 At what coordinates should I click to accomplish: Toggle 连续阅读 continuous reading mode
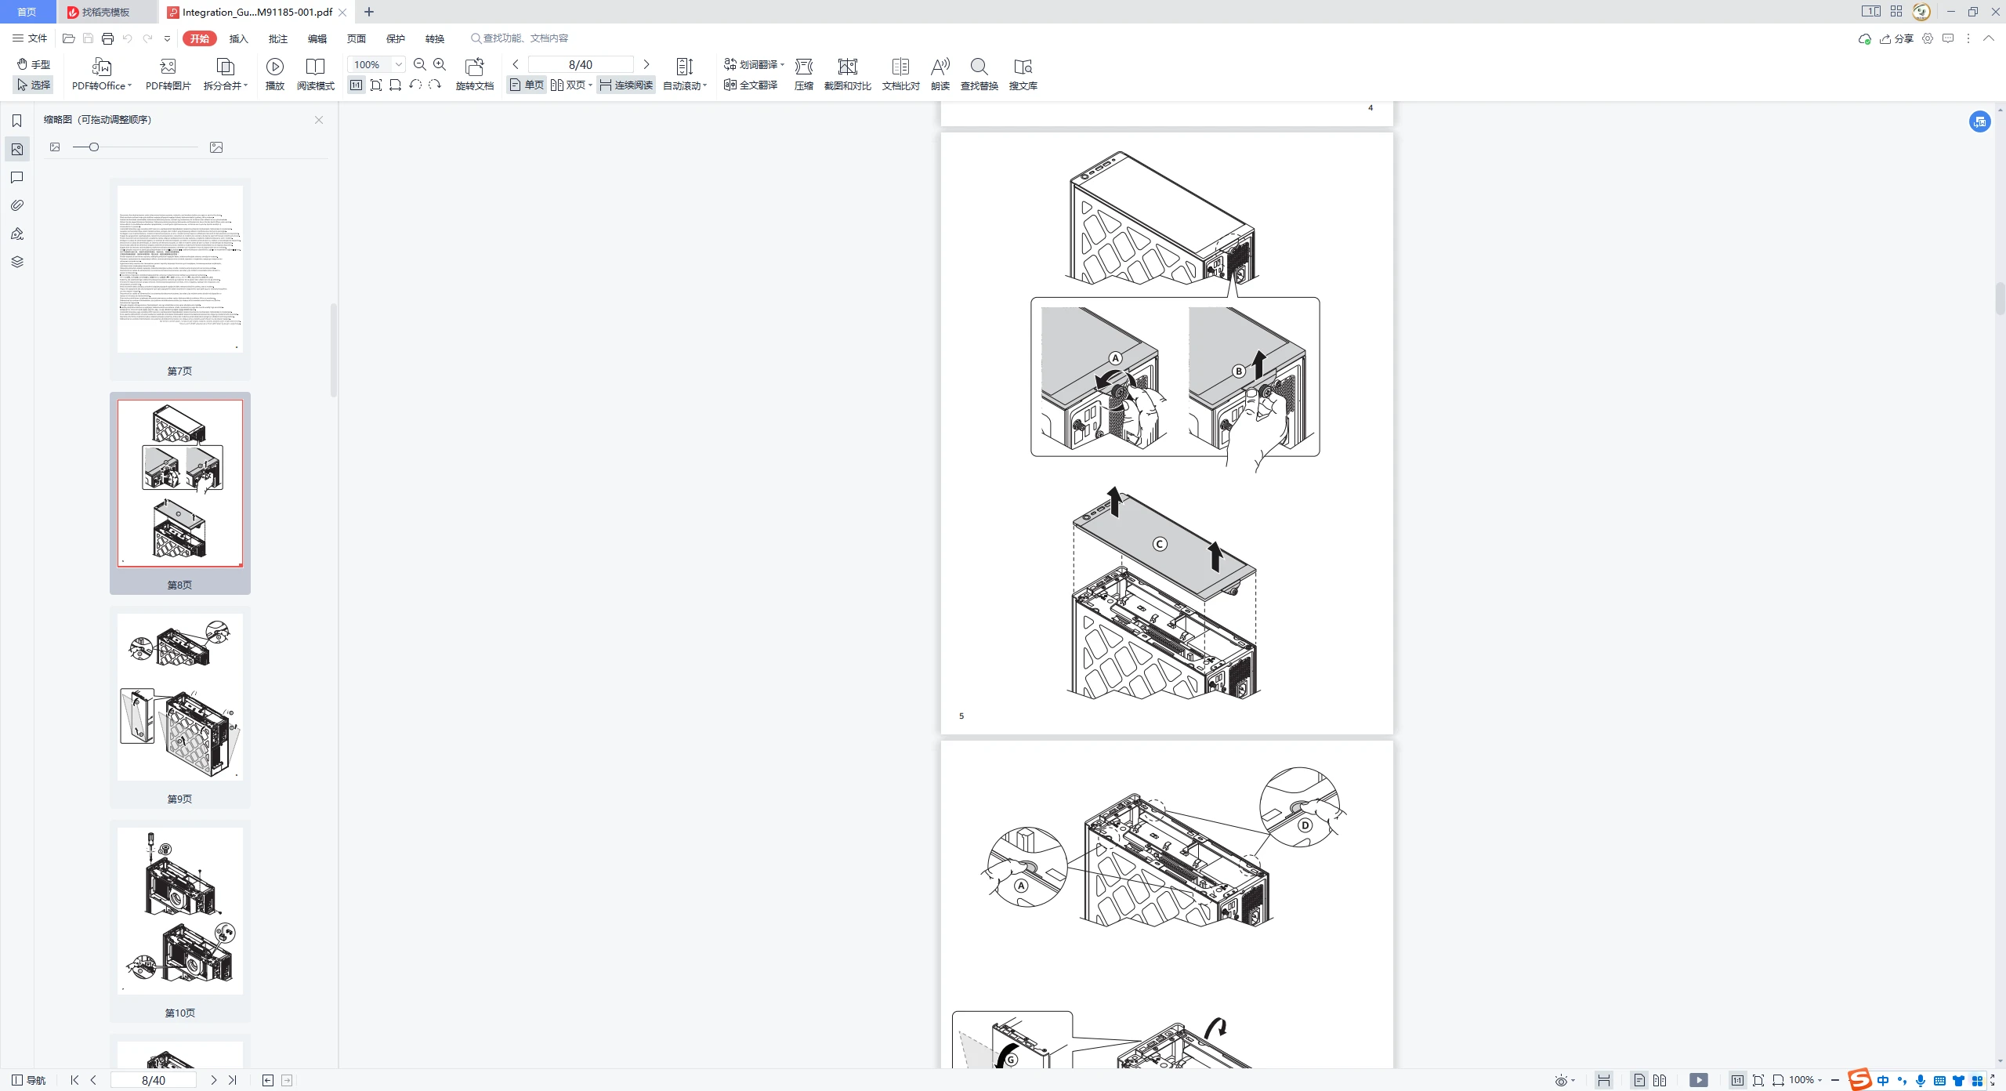[x=626, y=85]
